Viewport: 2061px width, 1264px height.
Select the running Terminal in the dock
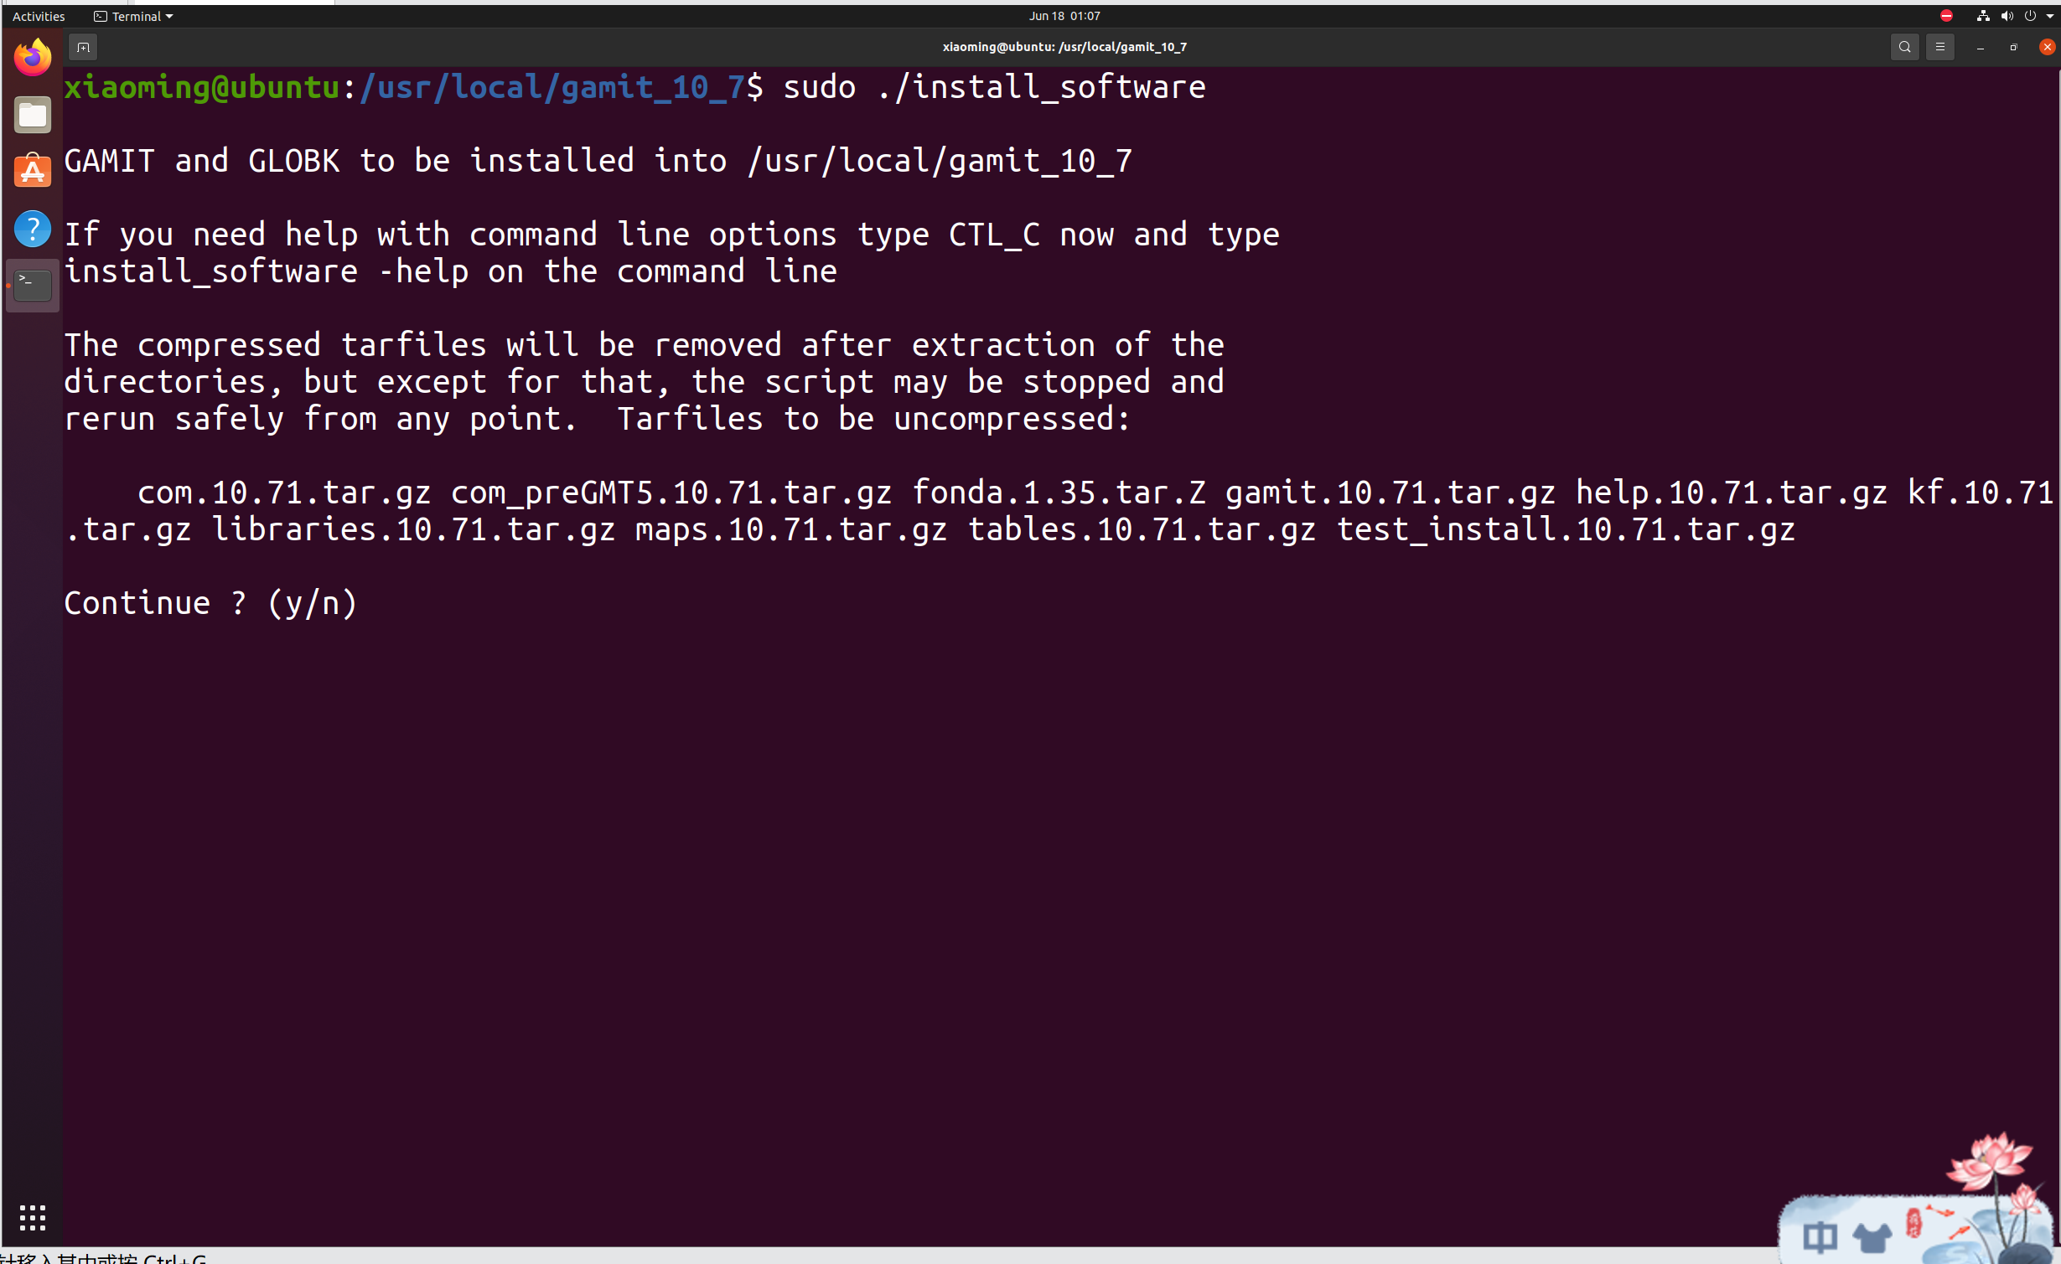[x=32, y=285]
